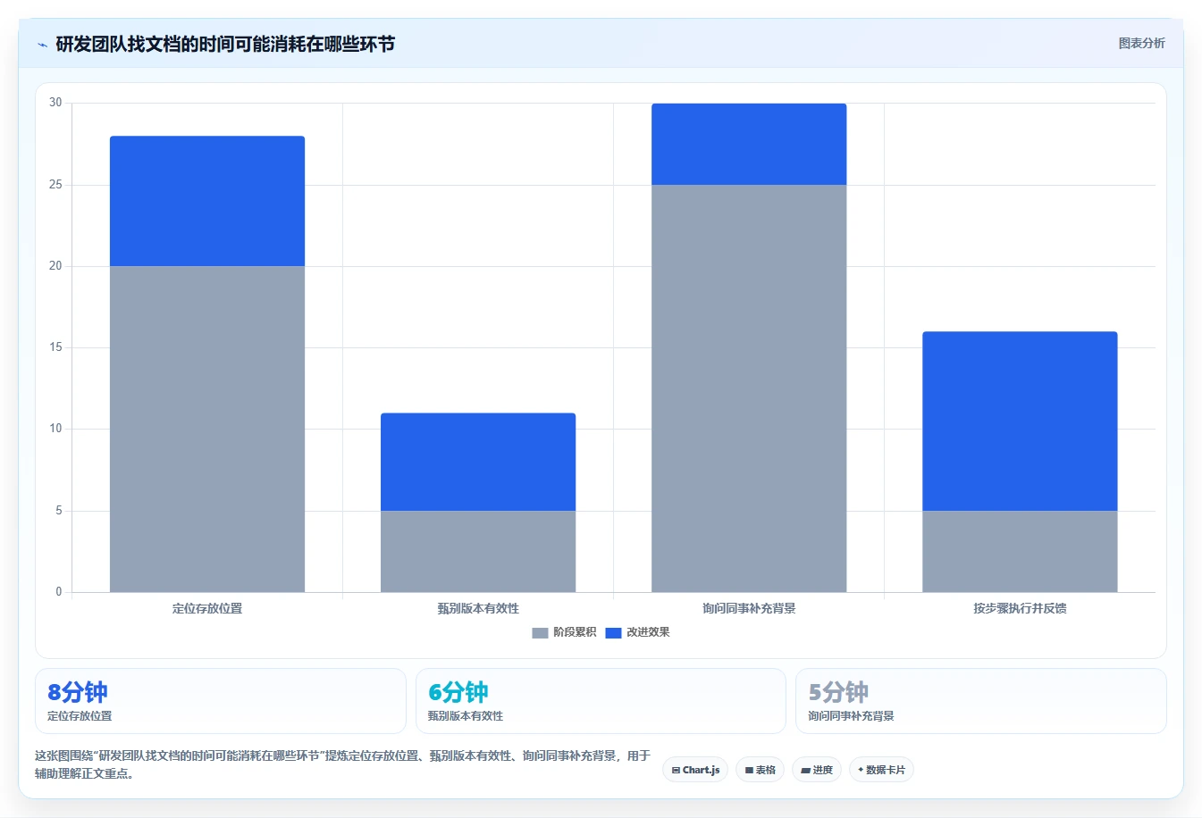Click the y-axis value 30

[55, 103]
